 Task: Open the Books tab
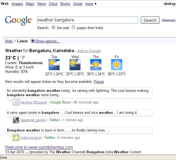pyautogui.click(x=65, y=4)
